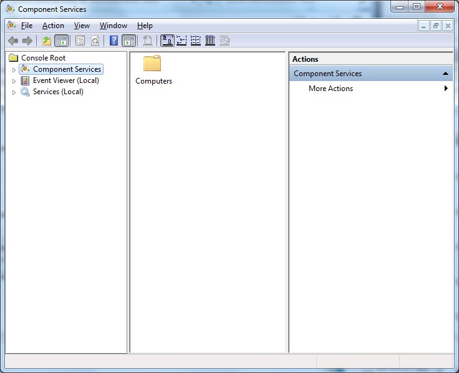The height and width of the screenshot is (373, 459).
Task: Select the Computers folder icon
Action: click(x=152, y=63)
